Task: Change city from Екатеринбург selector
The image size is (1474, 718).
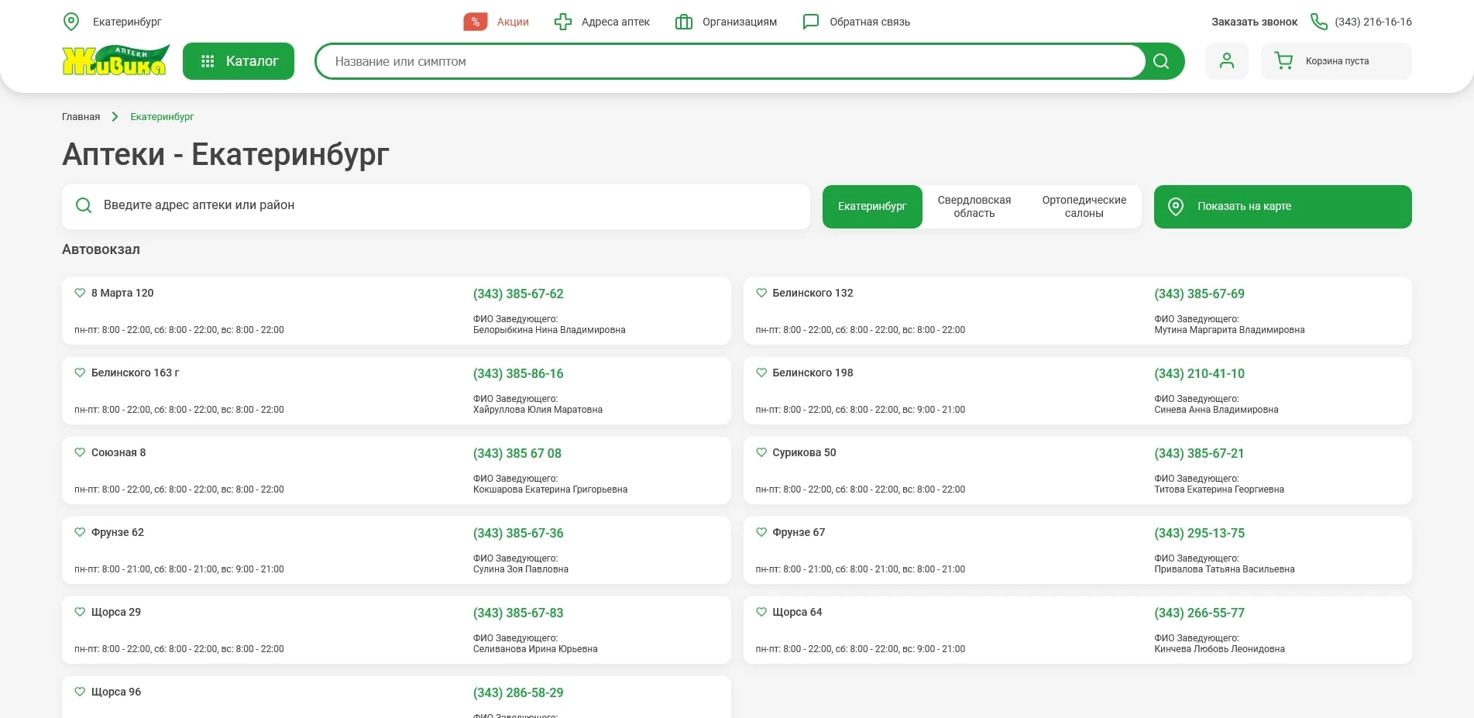Action: (127, 22)
